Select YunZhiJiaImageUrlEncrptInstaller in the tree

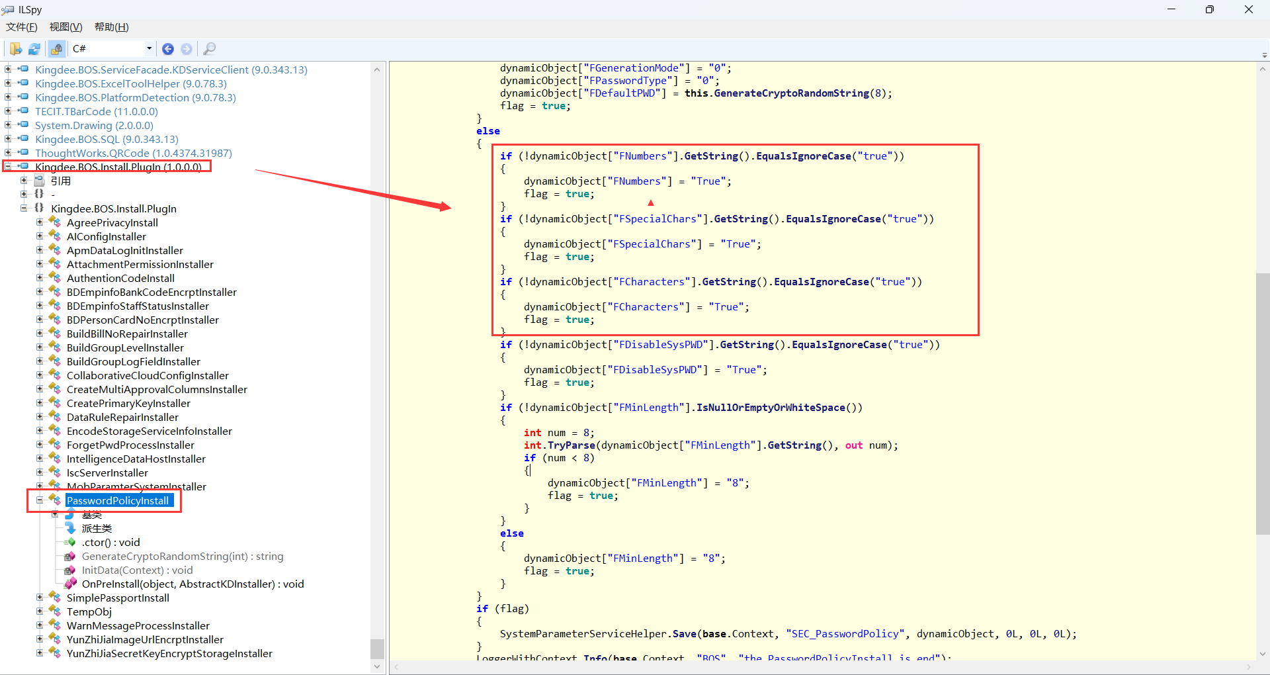[x=145, y=639]
